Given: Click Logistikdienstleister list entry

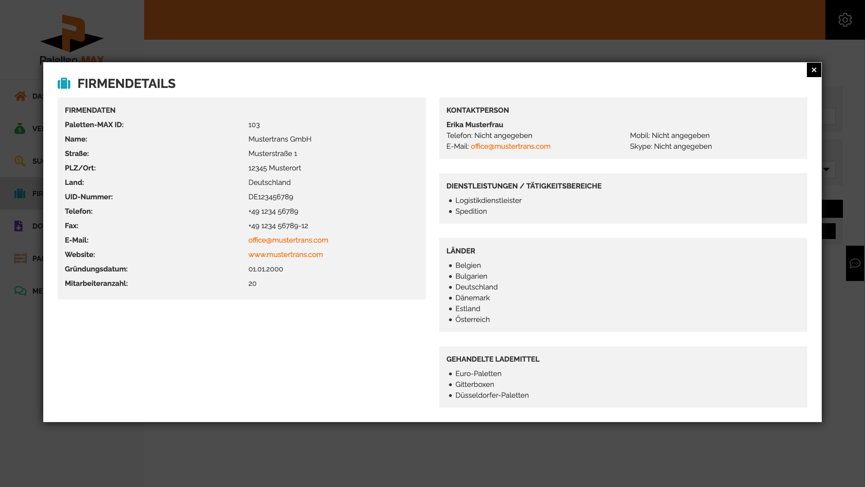Looking at the screenshot, I should 488,201.
